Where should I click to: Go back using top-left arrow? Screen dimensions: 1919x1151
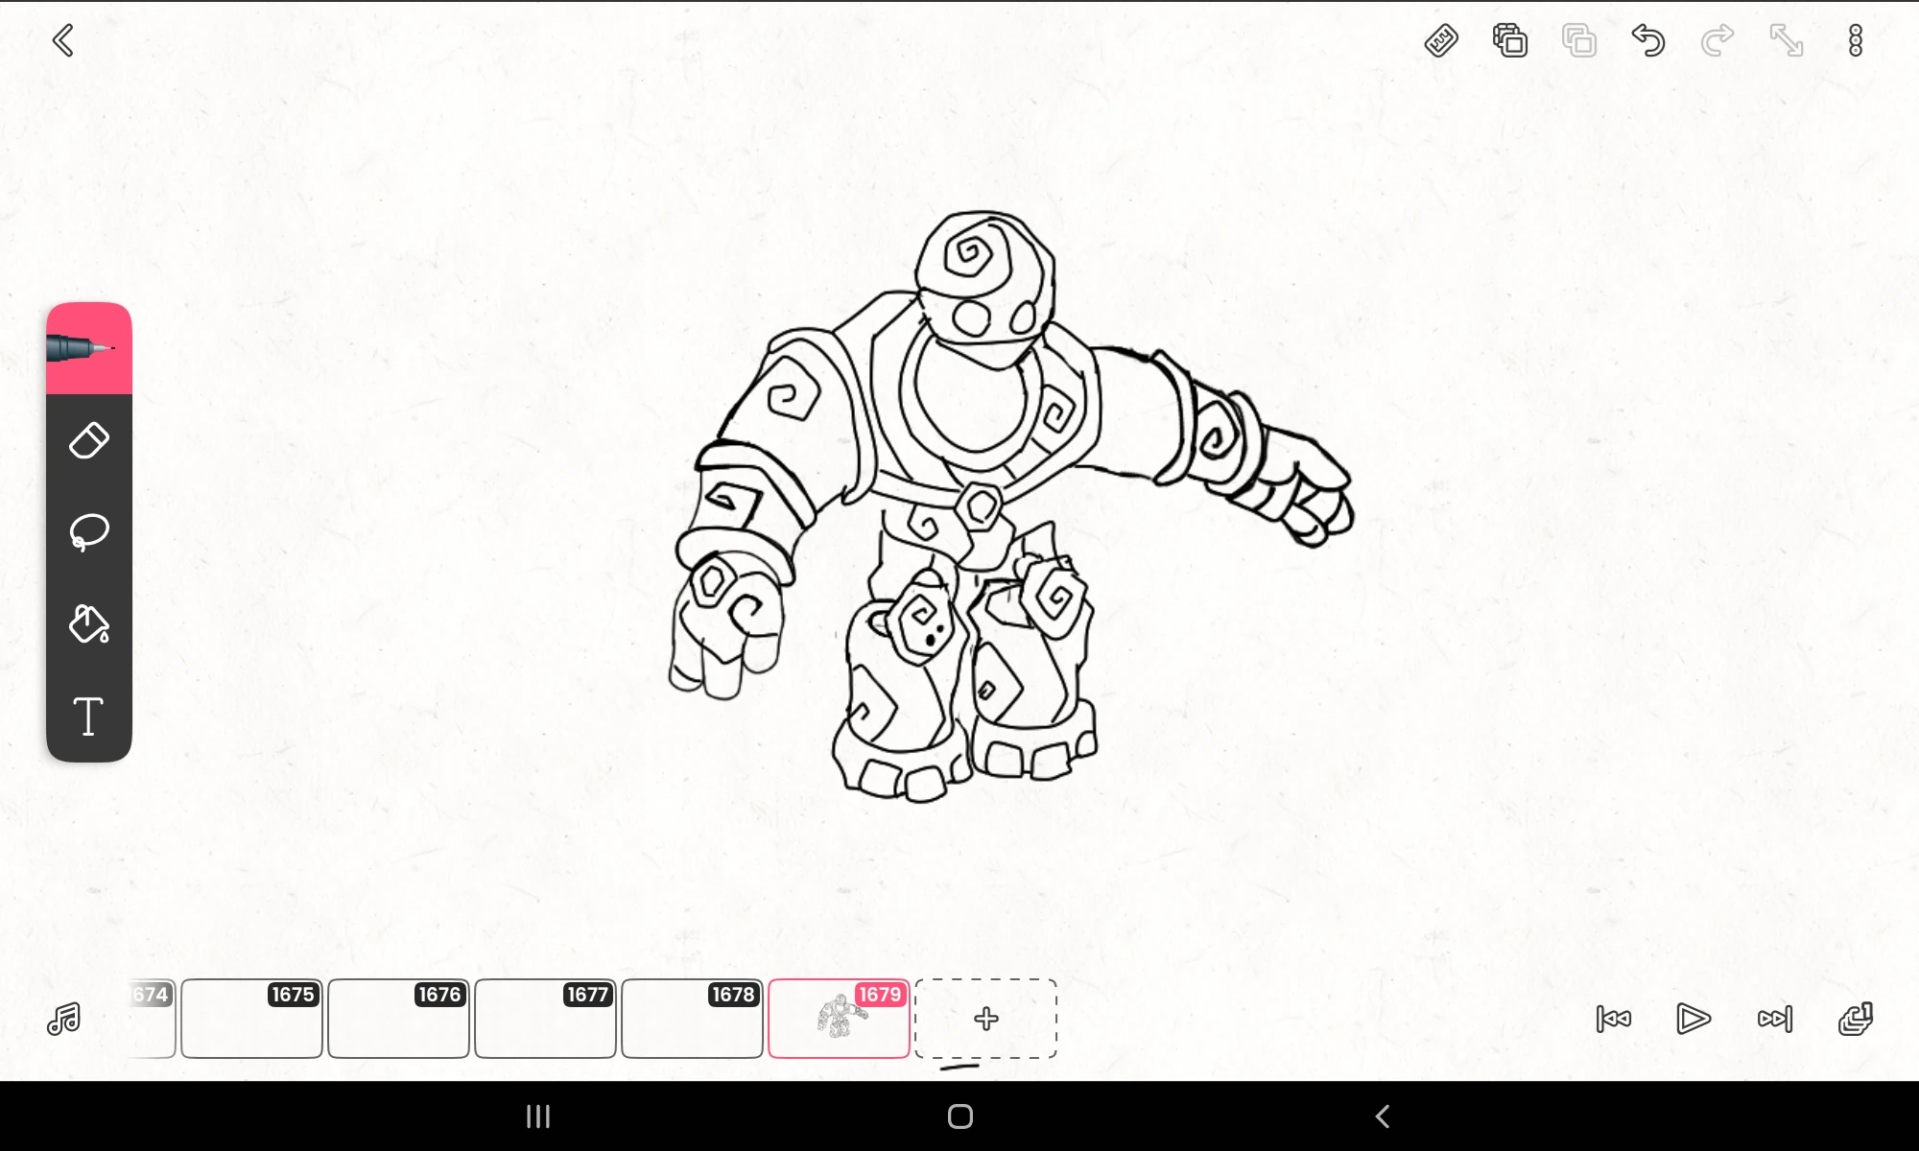coord(63,40)
